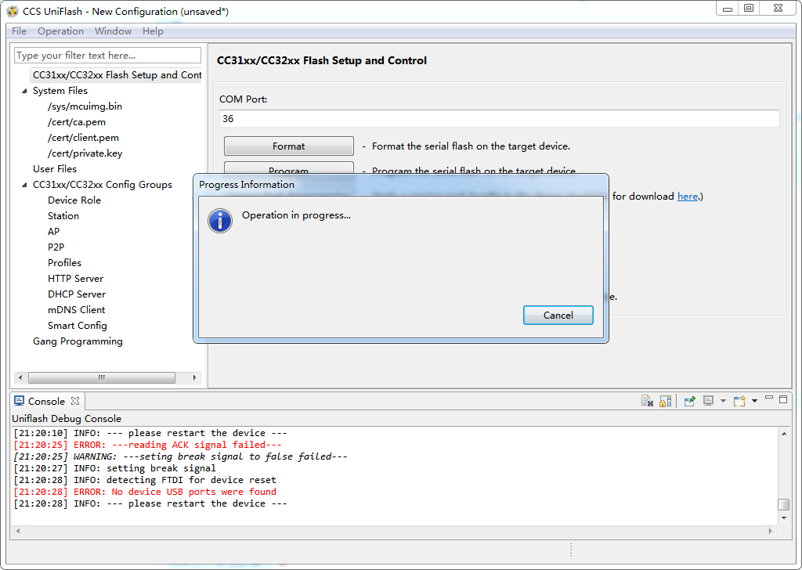The image size is (802, 570).
Task: Click the console vertical scrollbar thumb
Action: pos(783,504)
